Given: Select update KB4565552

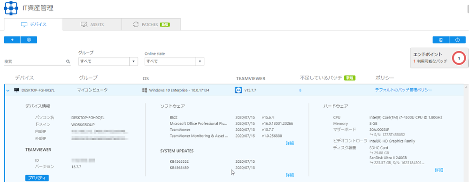Looking at the screenshot, I should click(179, 161).
